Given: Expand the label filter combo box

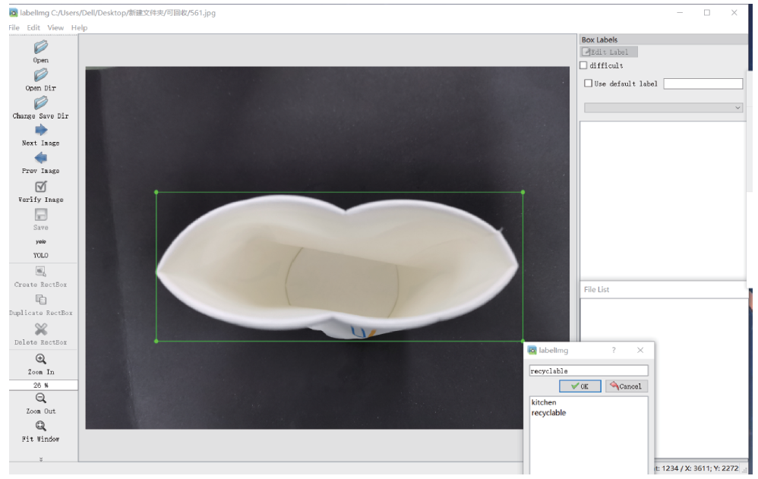Looking at the screenshot, I should coord(662,109).
